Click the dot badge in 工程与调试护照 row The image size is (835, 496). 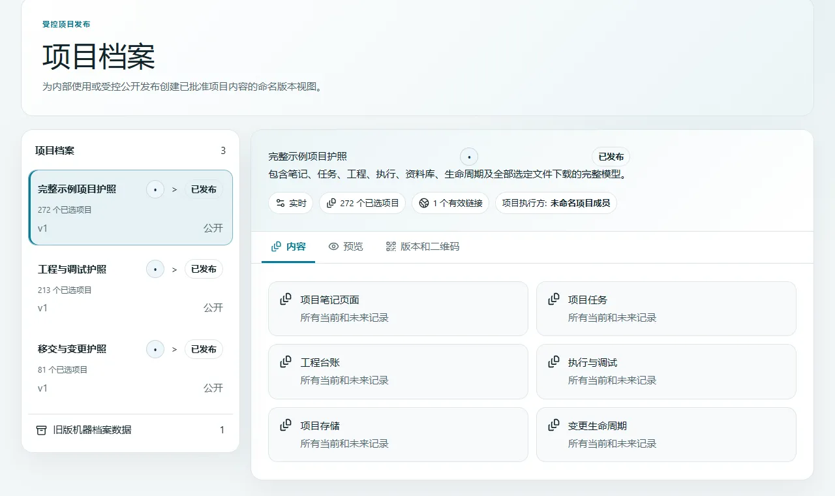pos(155,269)
